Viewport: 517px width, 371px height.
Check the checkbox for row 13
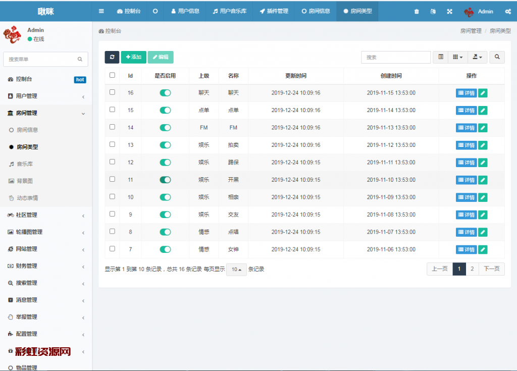coord(112,144)
